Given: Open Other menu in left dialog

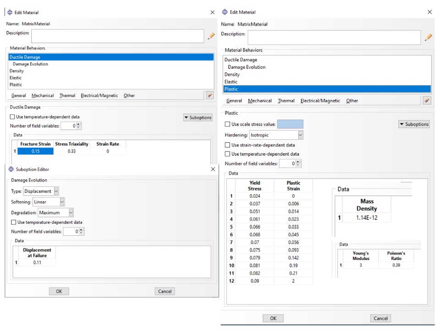Looking at the screenshot, I should [129, 96].
